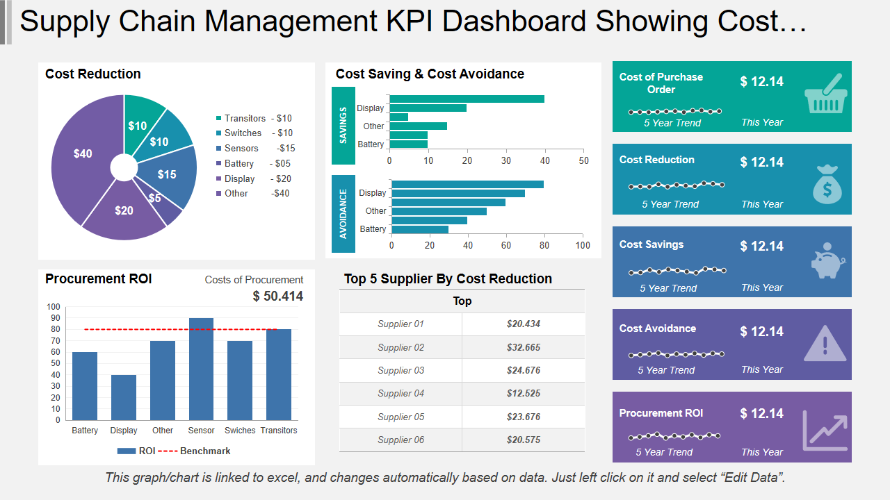The height and width of the screenshot is (500, 890).
Task: Click the Display ROI bar
Action: (x=124, y=397)
